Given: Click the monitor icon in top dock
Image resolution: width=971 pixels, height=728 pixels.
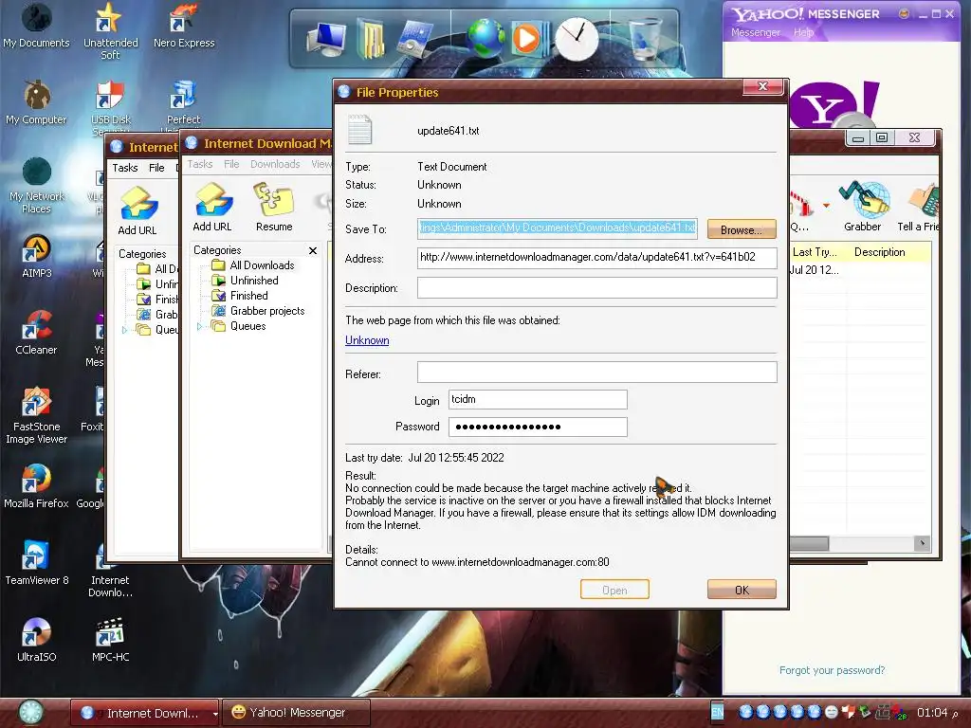Looking at the screenshot, I should pyautogui.click(x=327, y=38).
